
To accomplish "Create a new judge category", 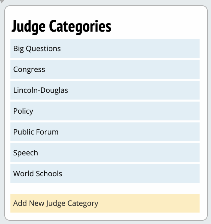I will (105, 203).
